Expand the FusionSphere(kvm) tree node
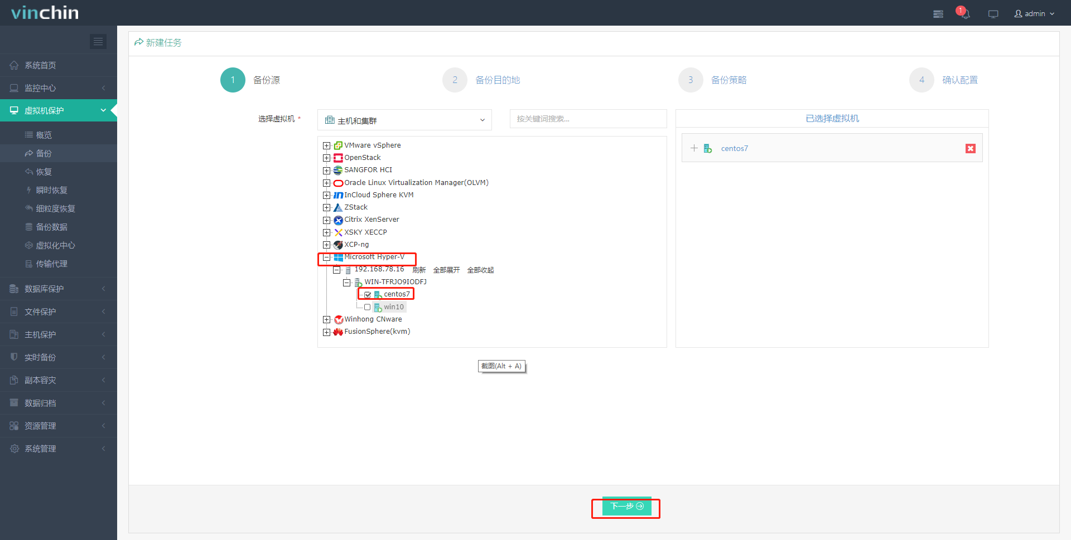The width and height of the screenshot is (1071, 540). [326, 332]
